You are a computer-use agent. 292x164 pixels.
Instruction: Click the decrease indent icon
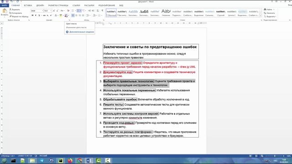click(89, 10)
